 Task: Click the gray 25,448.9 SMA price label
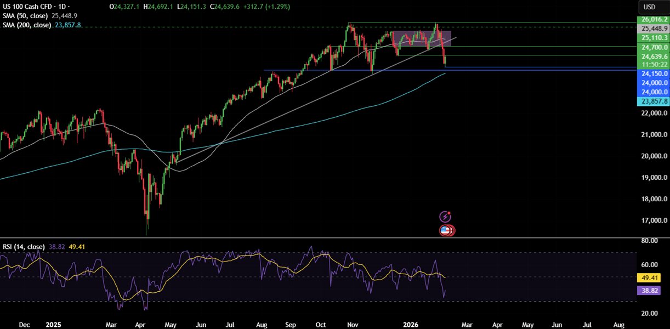pos(654,29)
